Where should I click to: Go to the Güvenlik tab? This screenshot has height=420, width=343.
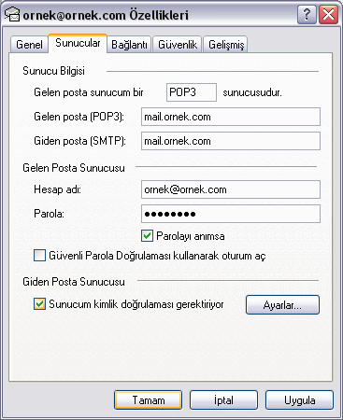point(178,45)
